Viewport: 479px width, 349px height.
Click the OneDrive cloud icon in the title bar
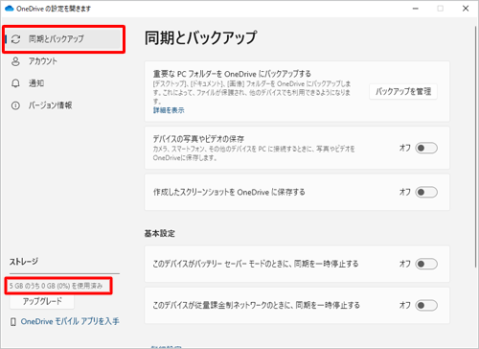10,9
